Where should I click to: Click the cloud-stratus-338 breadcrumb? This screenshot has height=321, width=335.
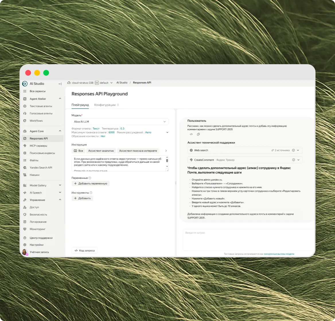pos(83,83)
